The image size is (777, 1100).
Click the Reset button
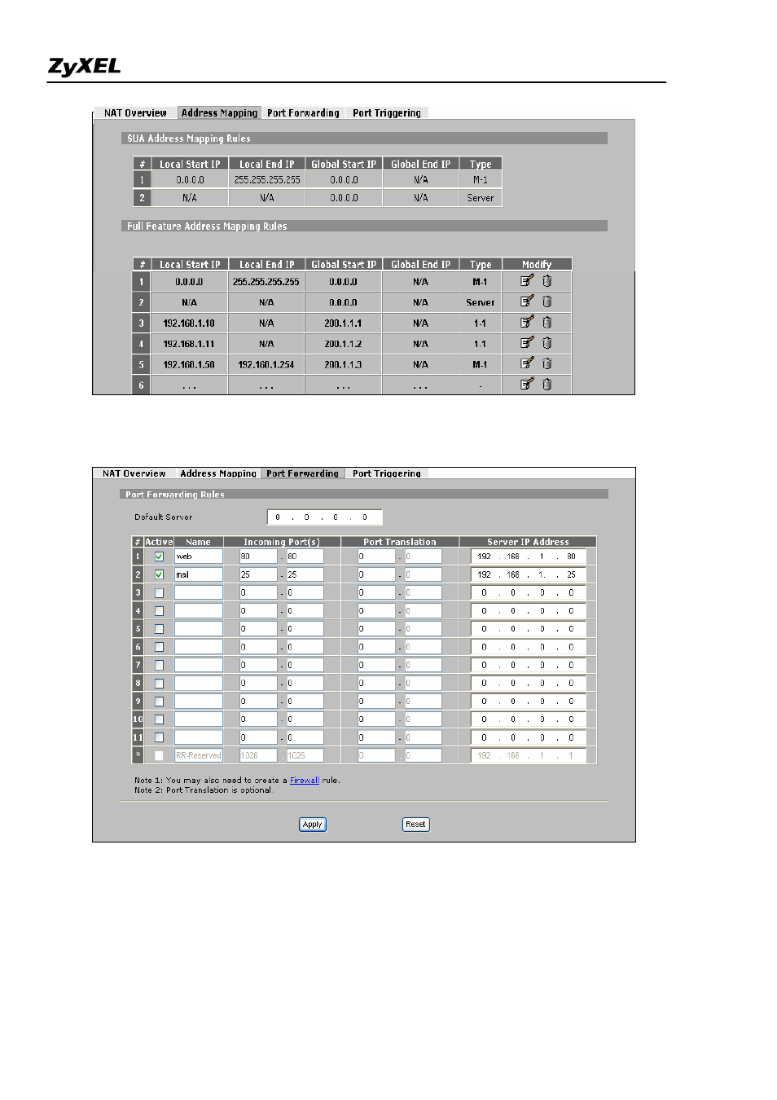pos(415,825)
